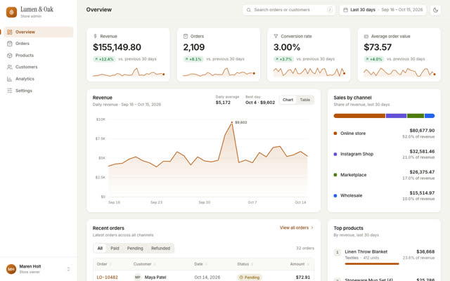Click the chevron next to View all orders
This screenshot has height=281, width=450.
(x=312, y=228)
